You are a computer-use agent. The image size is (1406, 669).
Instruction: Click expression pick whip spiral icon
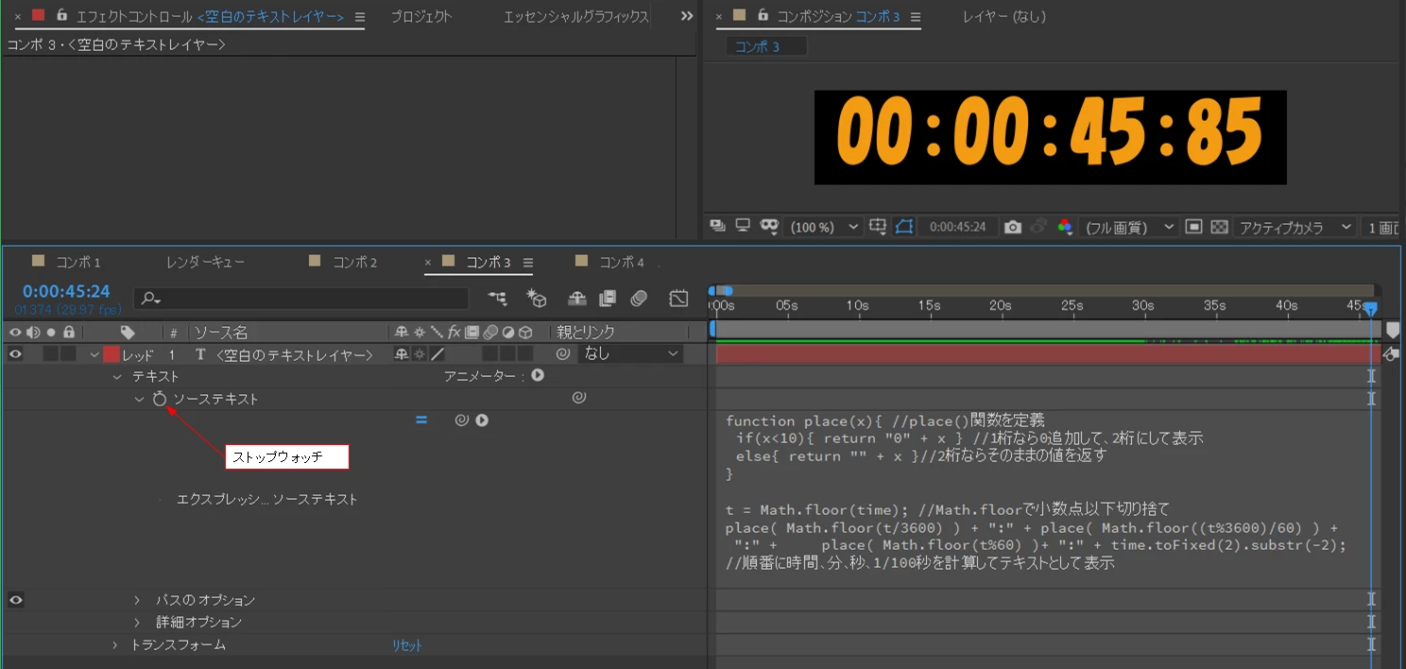pos(461,420)
